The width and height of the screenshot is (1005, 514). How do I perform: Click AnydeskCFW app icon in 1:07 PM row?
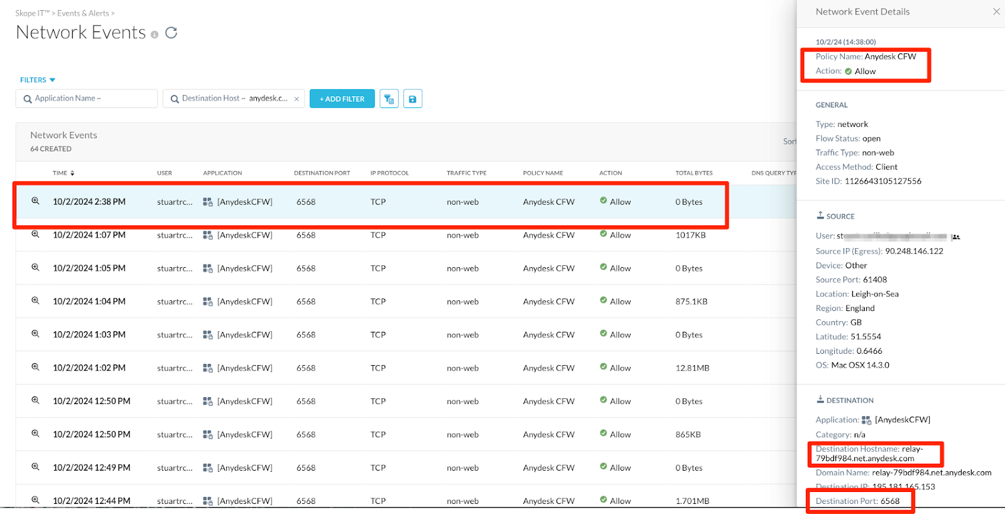[x=208, y=235]
